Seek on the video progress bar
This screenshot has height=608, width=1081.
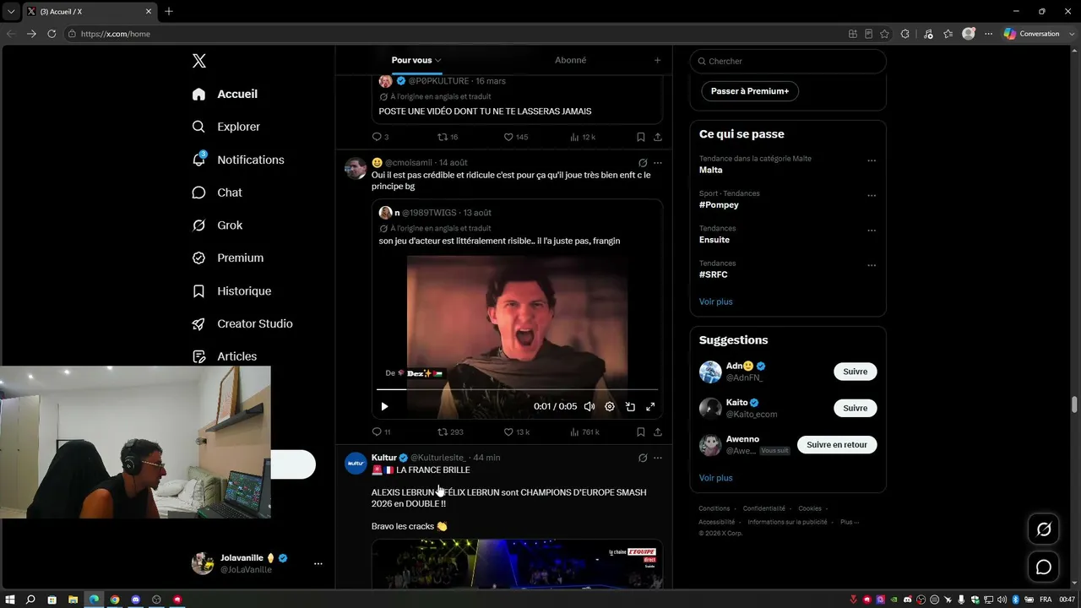517,389
